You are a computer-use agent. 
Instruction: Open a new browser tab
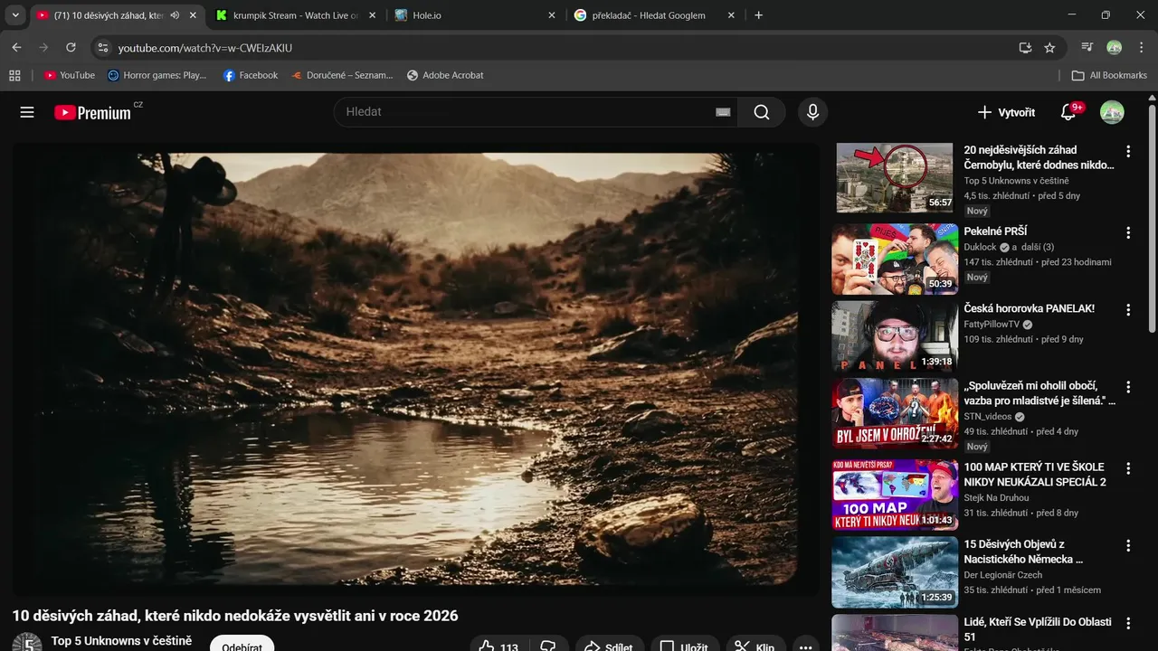(758, 15)
